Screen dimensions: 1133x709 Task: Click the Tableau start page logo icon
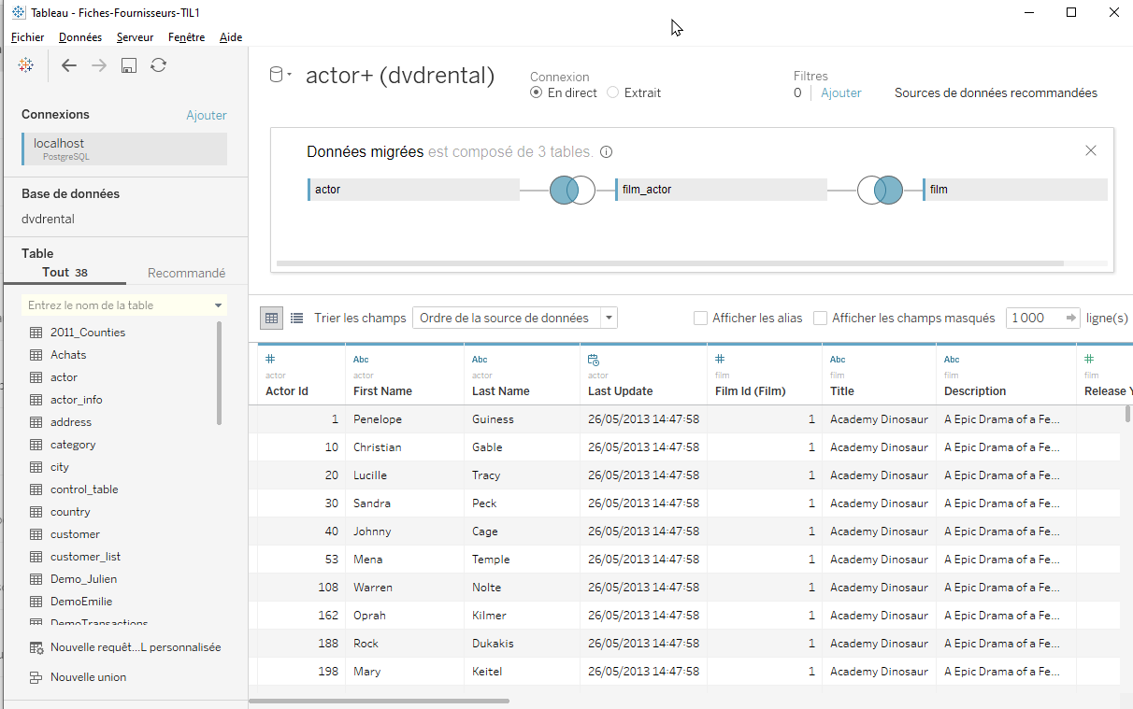pyautogui.click(x=26, y=65)
